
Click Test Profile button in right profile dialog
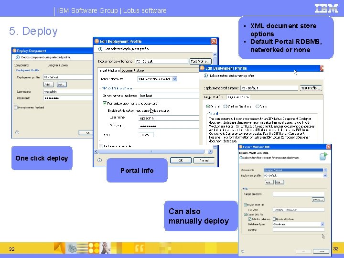point(311,88)
